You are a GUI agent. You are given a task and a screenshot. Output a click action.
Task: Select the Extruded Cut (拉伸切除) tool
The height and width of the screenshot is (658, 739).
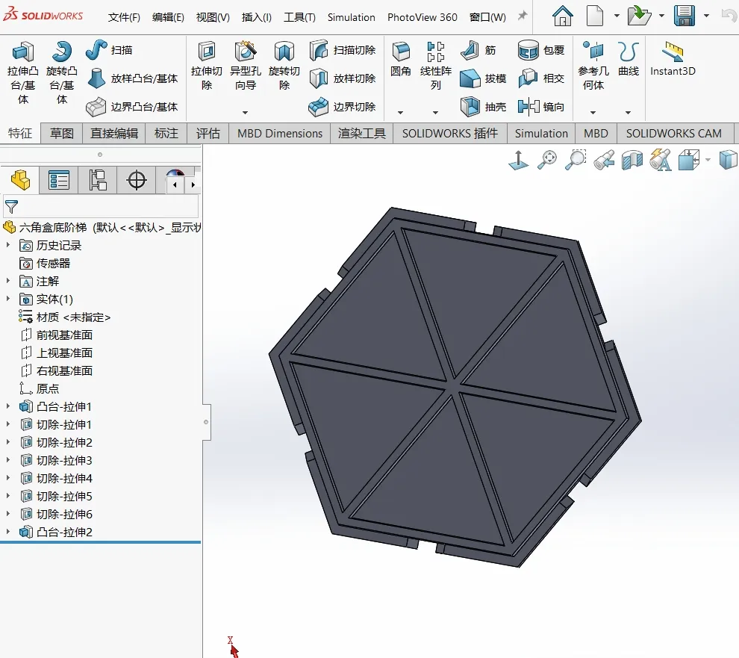coord(207,66)
